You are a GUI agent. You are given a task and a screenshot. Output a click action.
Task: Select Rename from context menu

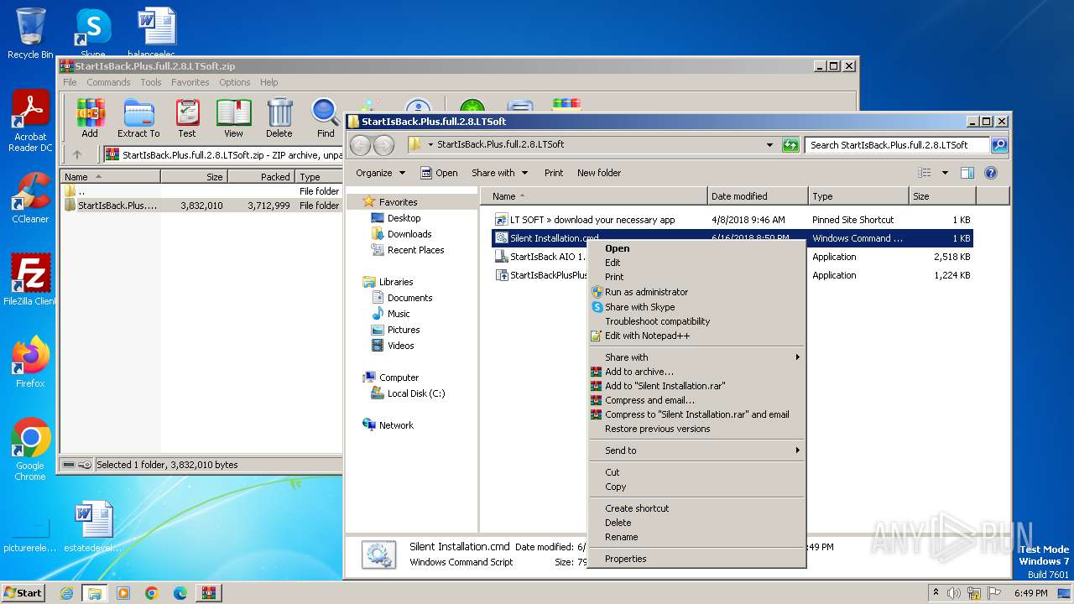(x=696, y=537)
